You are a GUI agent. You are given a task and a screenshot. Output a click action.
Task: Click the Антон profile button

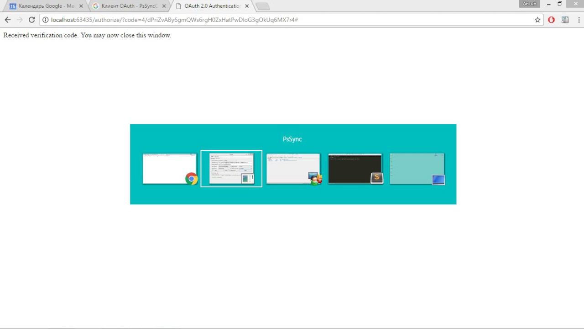[x=529, y=4]
